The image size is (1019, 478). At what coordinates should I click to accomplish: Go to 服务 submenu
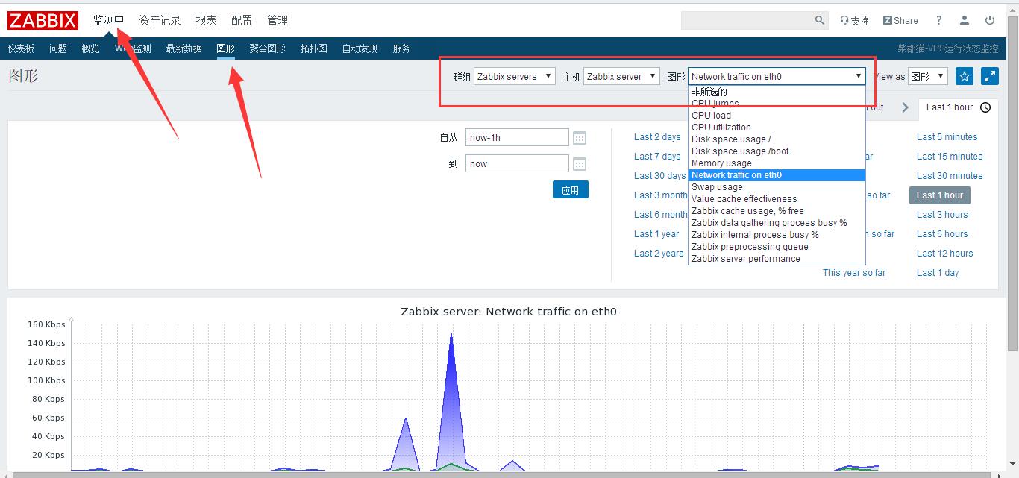401,48
